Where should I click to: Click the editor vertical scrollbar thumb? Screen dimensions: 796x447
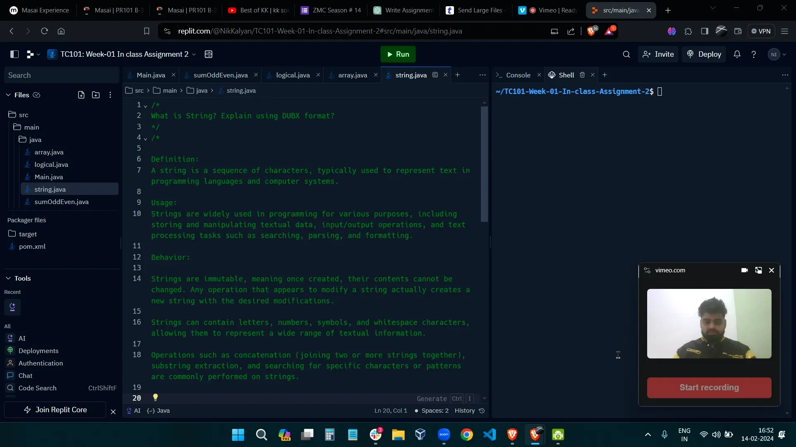484,163
